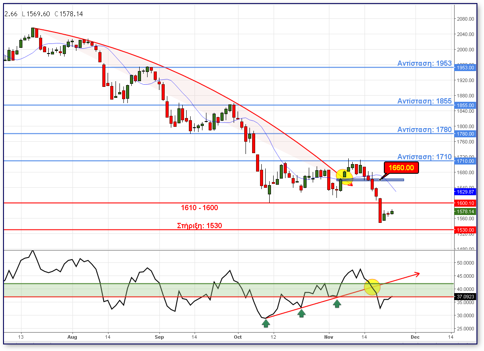Image resolution: width=484 pixels, height=351 pixels.
Task: Click the "Αντίσταση: 1855" resistance label
Action: pyautogui.click(x=424, y=101)
